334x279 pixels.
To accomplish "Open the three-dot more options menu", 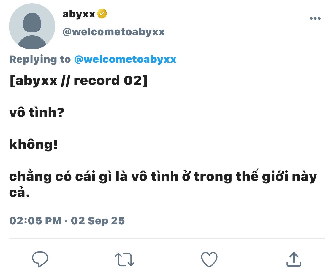I will [315, 18].
